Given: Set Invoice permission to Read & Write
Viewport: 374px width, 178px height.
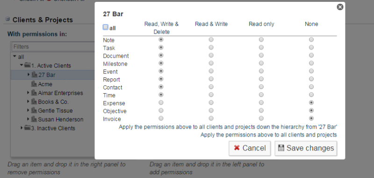Looking at the screenshot, I should pyautogui.click(x=211, y=118).
